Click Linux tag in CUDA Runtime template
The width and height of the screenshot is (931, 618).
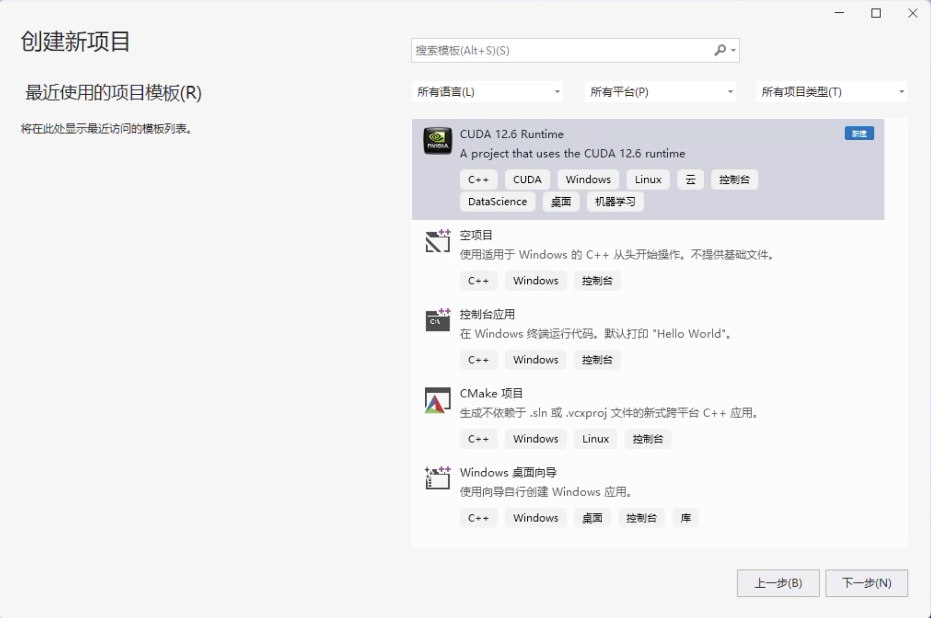coord(648,180)
